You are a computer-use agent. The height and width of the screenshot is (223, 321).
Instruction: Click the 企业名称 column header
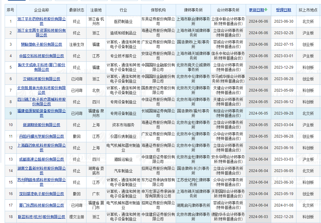tap(42, 10)
